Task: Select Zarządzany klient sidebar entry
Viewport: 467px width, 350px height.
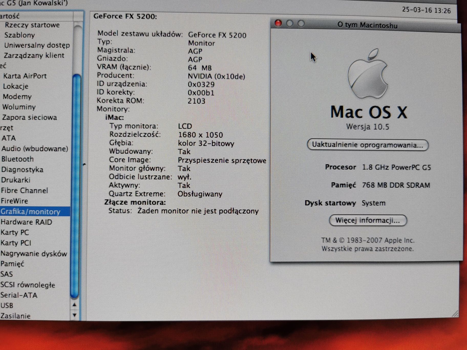Action: 34,56
